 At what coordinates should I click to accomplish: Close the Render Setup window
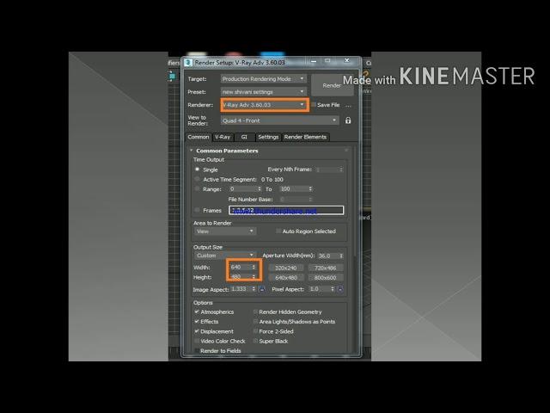pyautogui.click(x=347, y=61)
